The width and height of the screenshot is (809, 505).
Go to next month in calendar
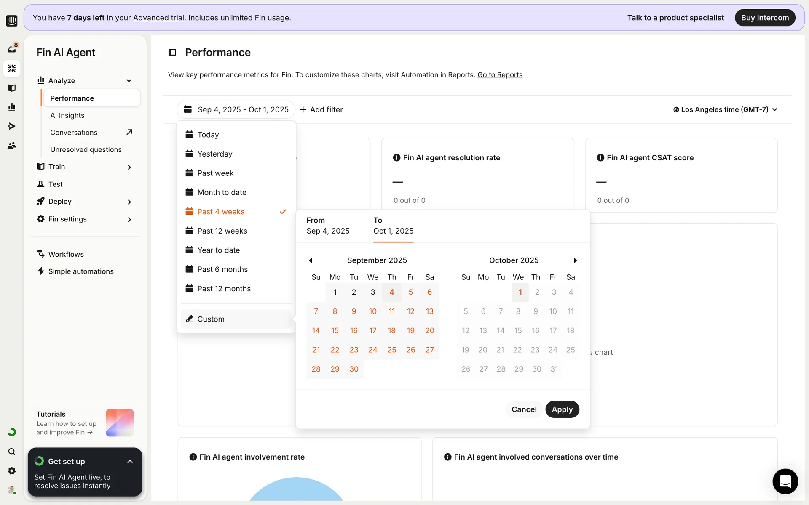(575, 260)
